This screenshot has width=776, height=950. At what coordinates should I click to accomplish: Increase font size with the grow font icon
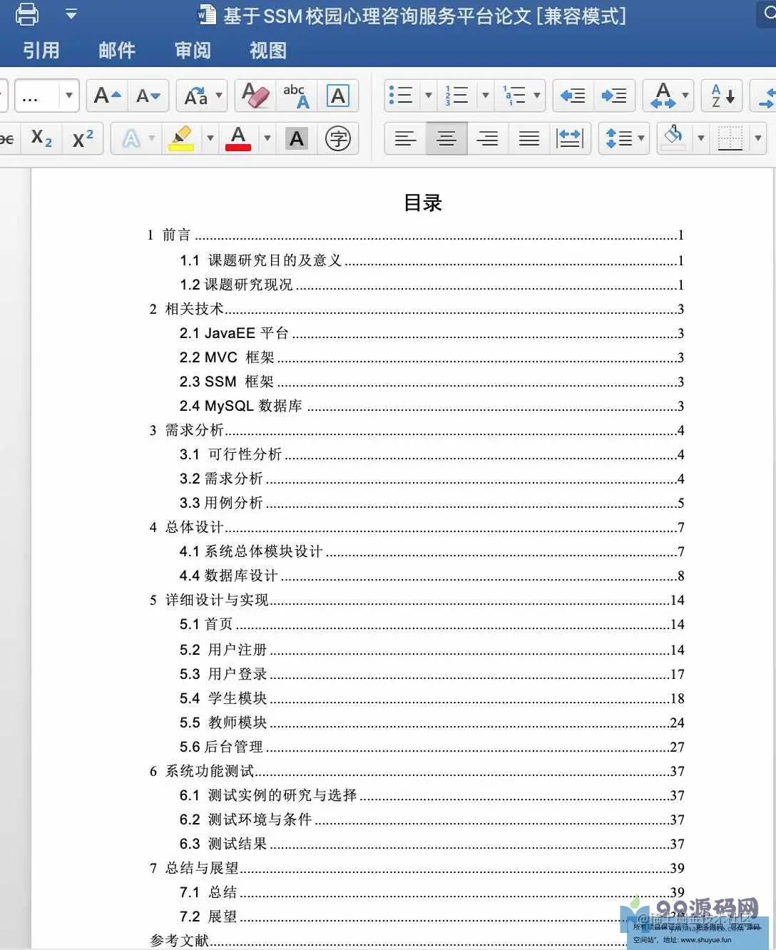108,96
